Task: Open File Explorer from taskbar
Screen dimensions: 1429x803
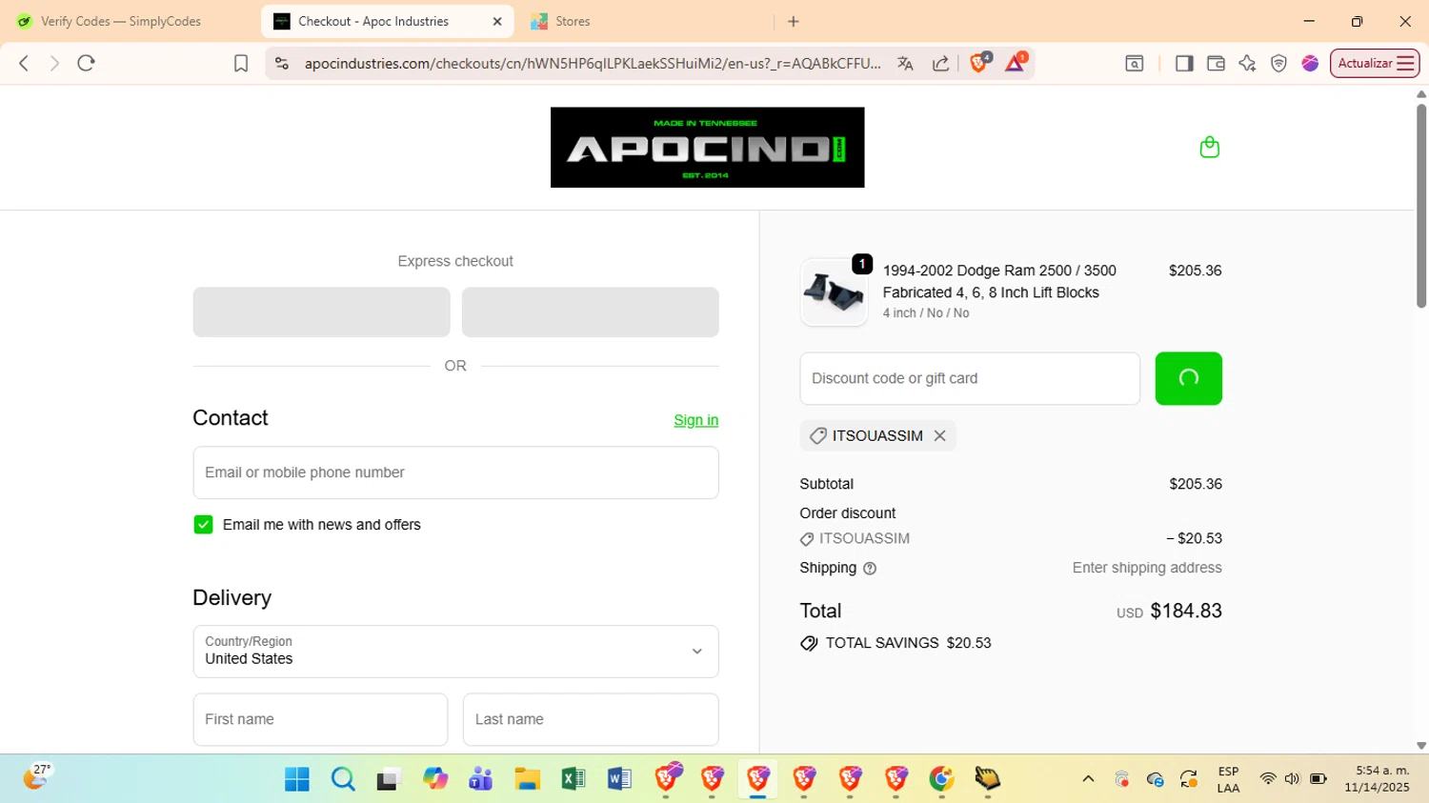Action: click(527, 779)
